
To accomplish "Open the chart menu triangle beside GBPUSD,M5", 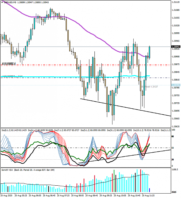I will coord(2,3).
